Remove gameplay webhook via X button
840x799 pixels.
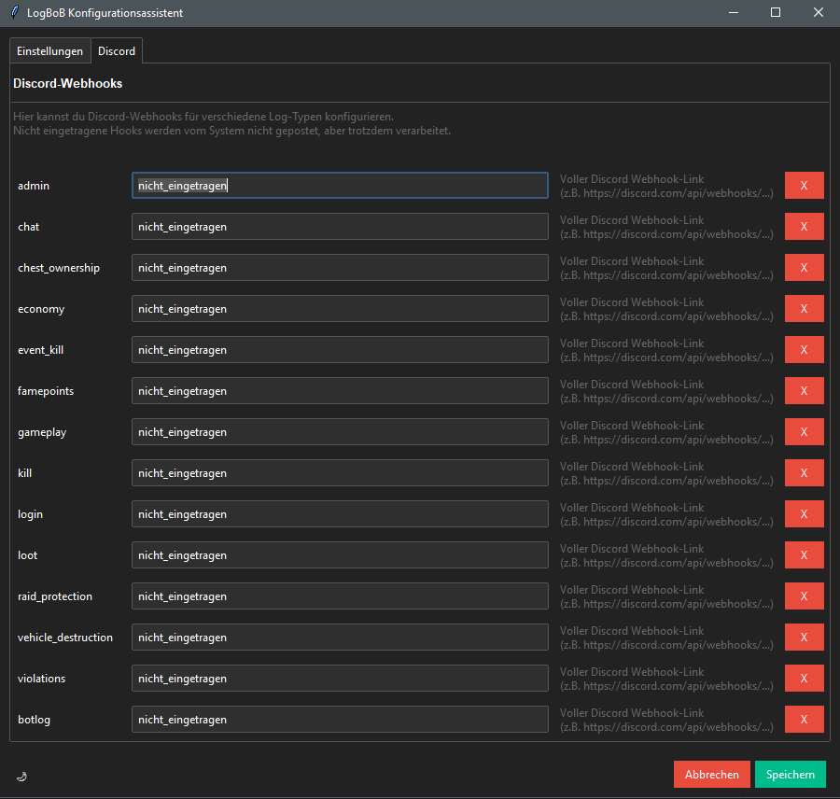(805, 432)
